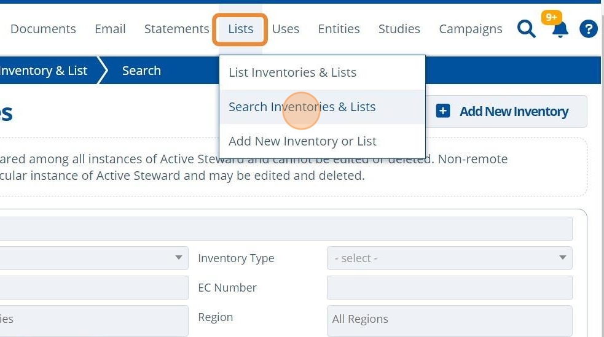Image resolution: width=604 pixels, height=337 pixels.
Task: Click the Search breadcrumb
Action: (x=141, y=71)
